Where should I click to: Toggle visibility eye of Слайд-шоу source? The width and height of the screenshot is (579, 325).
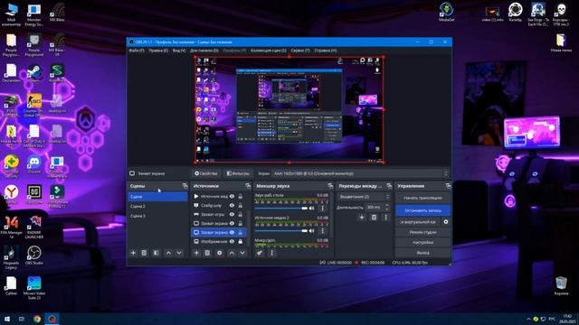pyautogui.click(x=232, y=205)
